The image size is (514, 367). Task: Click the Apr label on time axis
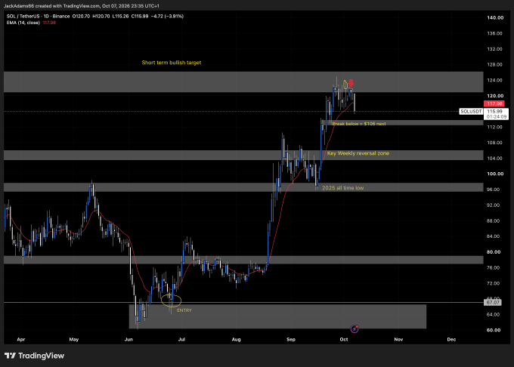tap(21, 340)
